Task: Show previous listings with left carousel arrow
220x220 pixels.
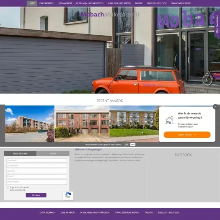Action: [x=3, y=124]
